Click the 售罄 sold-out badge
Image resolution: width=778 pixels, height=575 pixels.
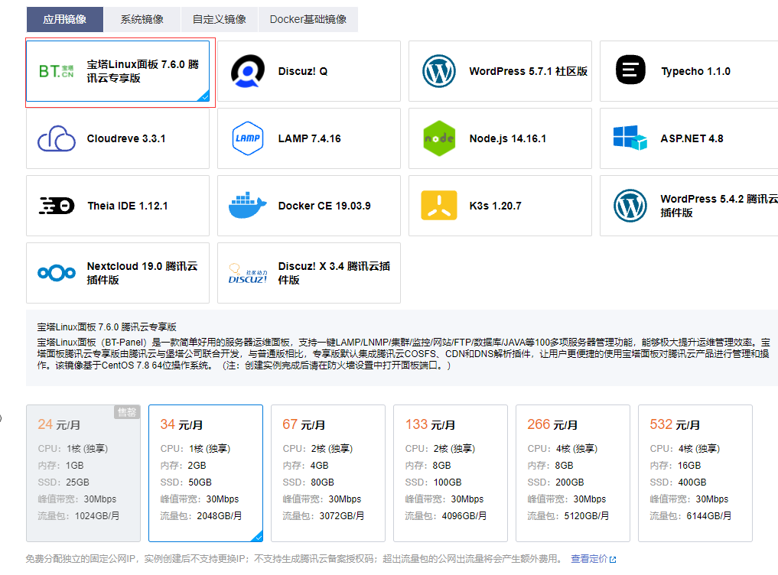tap(127, 412)
